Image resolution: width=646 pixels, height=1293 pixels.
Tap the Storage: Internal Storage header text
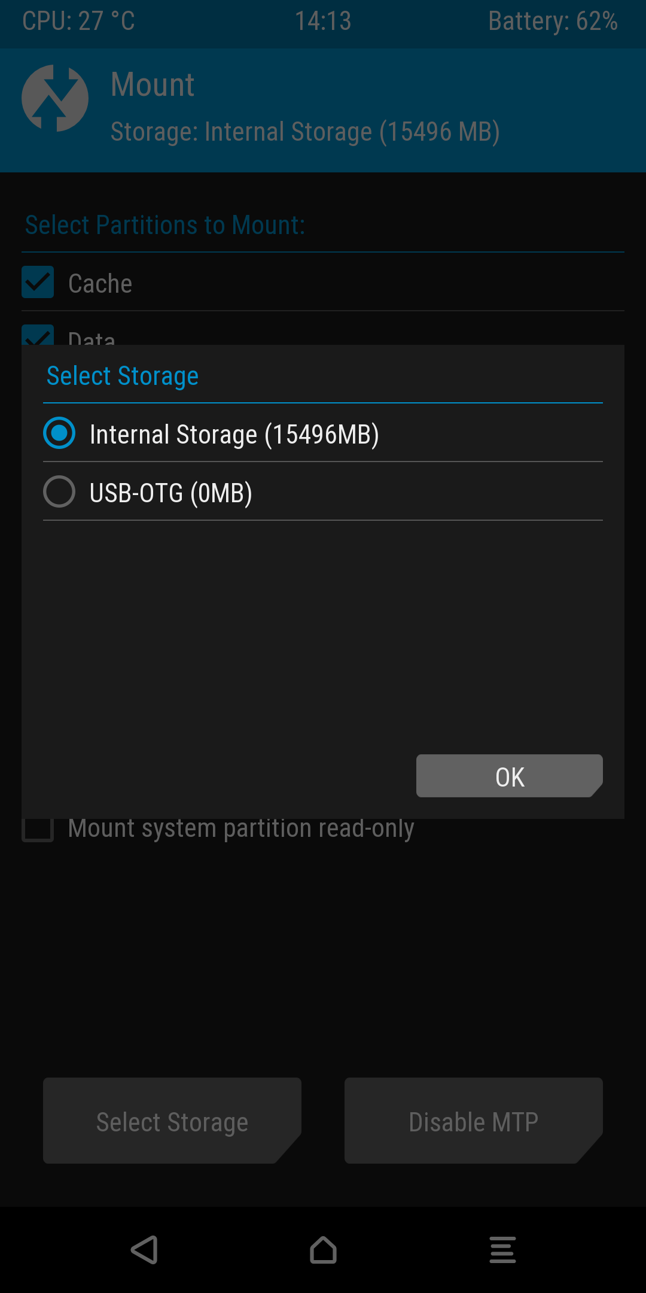pos(305,132)
